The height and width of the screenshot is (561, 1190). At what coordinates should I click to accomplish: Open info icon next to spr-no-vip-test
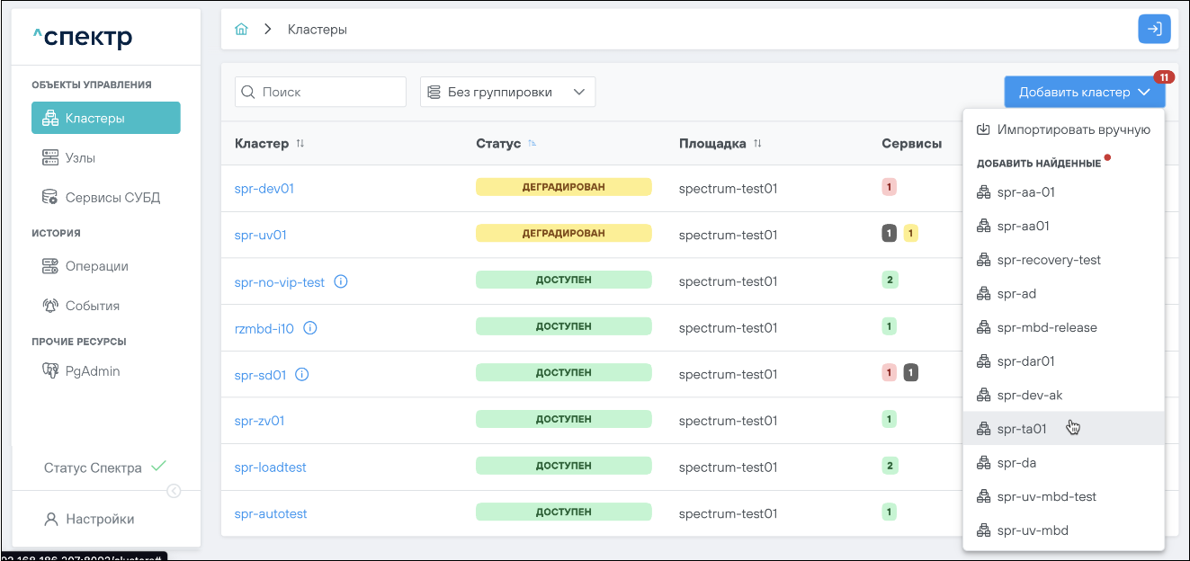[341, 281]
